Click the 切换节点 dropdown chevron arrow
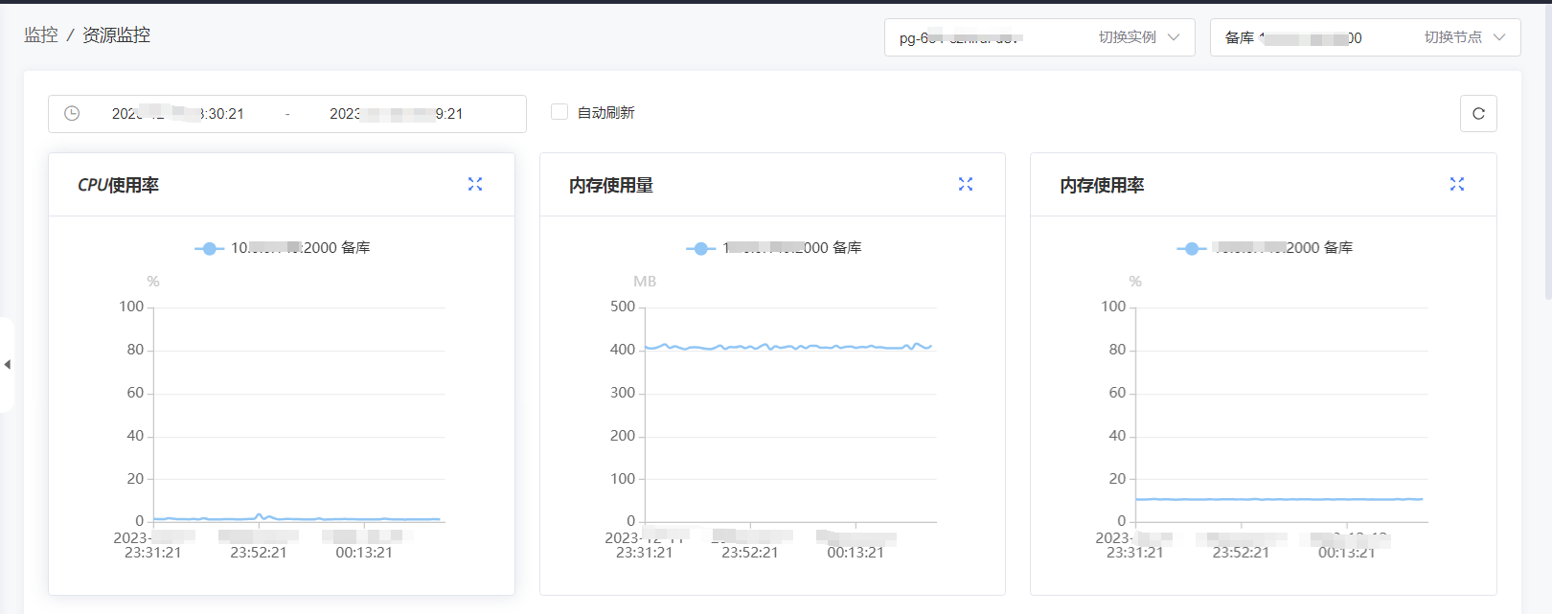Screen dimensions: 1552x614 [1499, 37]
